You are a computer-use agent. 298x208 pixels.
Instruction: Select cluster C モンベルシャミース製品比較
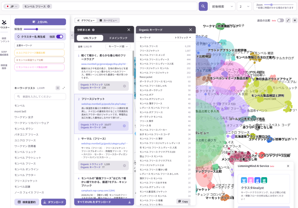(x=39, y=67)
